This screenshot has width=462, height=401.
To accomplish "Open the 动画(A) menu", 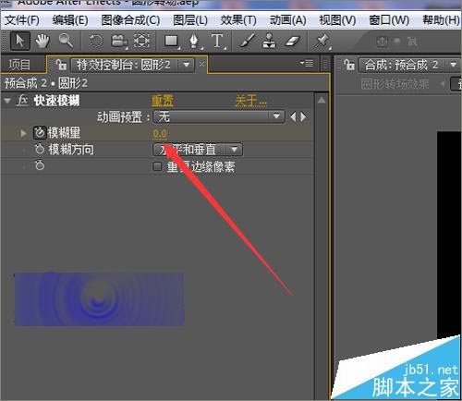I will pyautogui.click(x=288, y=20).
